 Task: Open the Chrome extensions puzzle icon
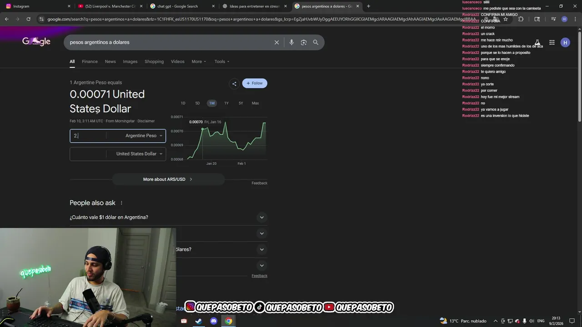coord(521,19)
